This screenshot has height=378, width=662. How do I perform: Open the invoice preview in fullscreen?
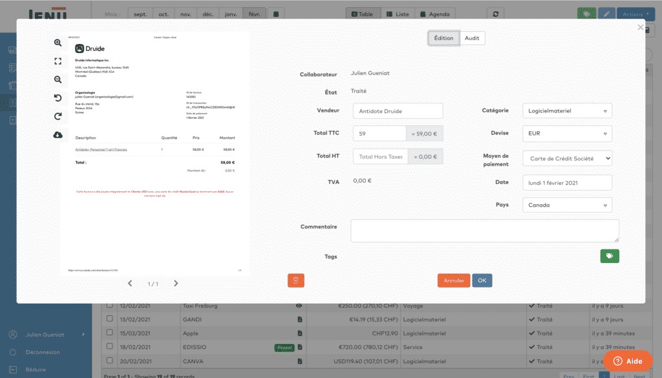tap(58, 61)
